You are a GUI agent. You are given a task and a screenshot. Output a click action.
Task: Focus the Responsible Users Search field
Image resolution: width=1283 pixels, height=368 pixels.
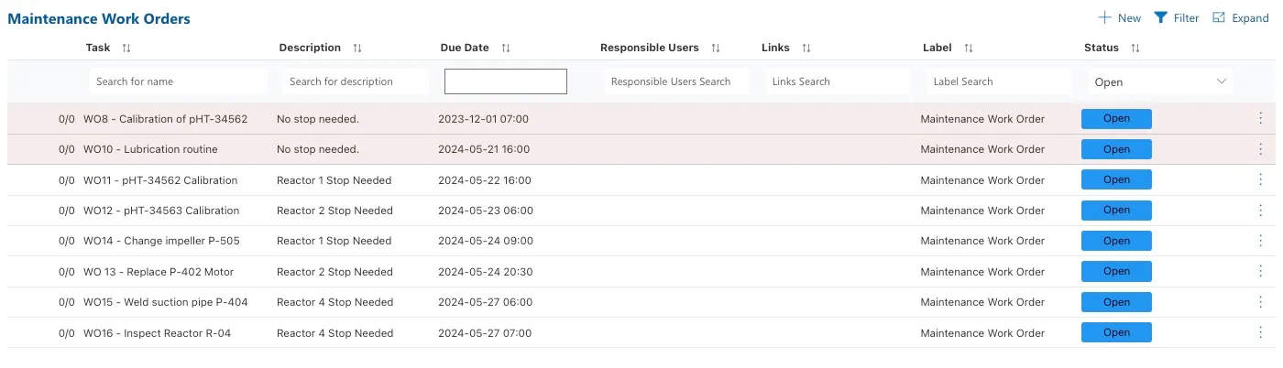(677, 81)
